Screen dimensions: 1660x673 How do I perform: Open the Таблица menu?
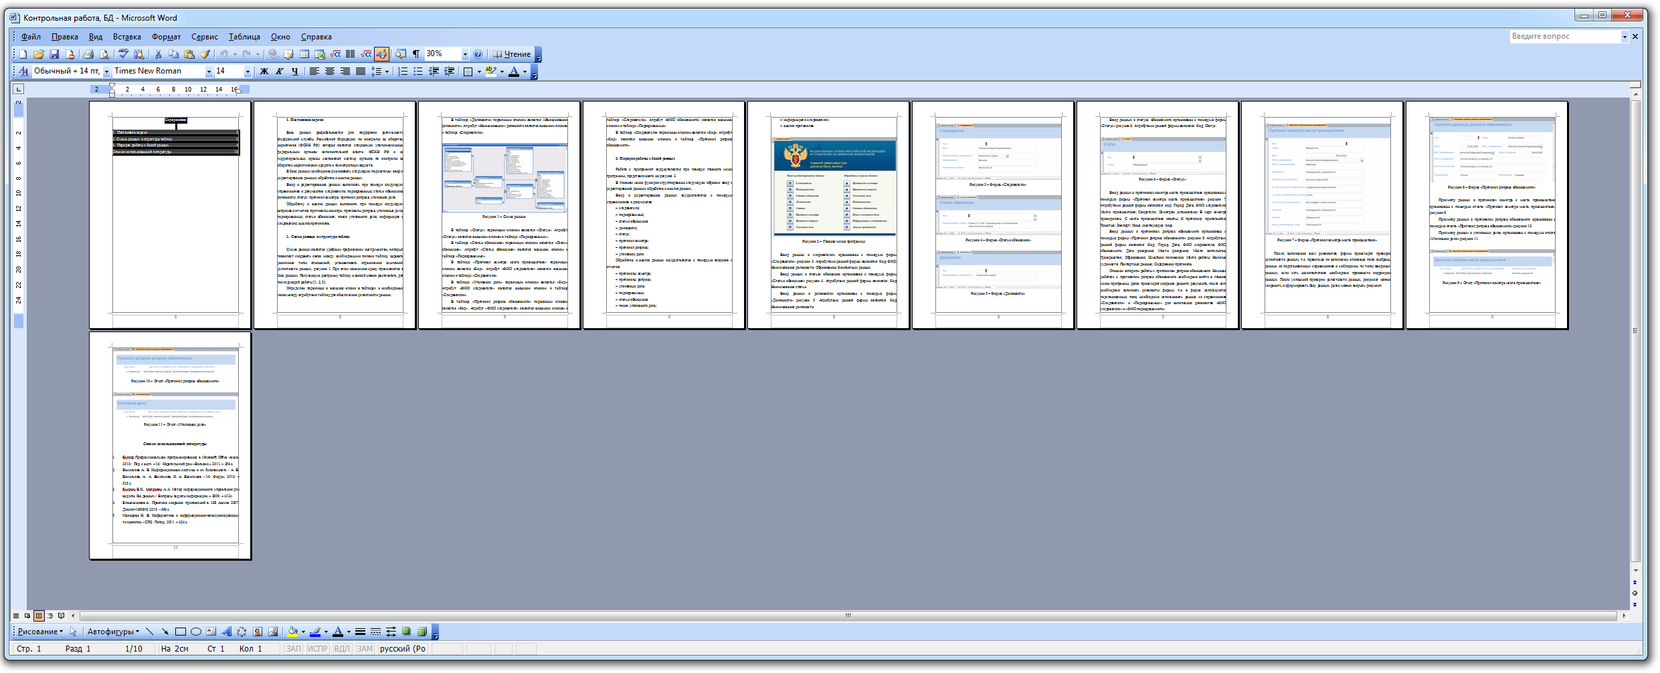point(244,37)
